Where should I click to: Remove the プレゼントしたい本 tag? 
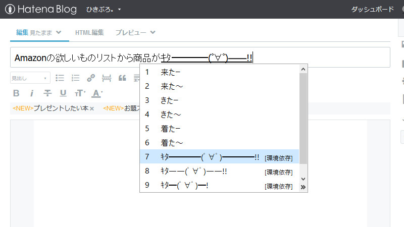tap(92, 108)
